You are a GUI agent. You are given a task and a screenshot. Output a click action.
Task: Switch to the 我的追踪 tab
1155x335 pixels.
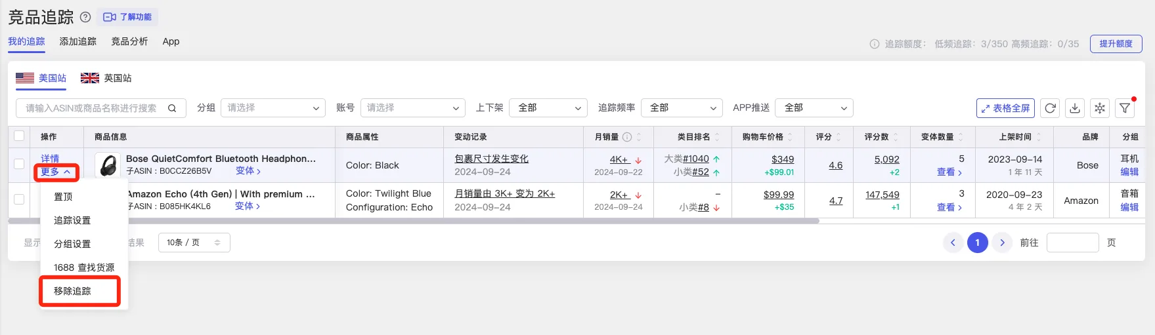click(26, 41)
